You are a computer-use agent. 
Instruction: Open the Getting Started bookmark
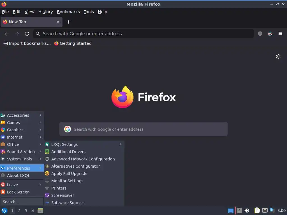click(x=73, y=43)
